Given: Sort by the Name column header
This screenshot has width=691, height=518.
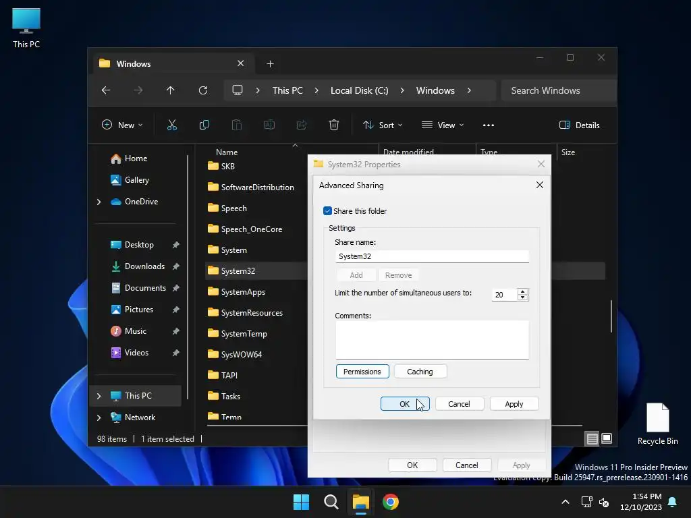Looking at the screenshot, I should [227, 152].
